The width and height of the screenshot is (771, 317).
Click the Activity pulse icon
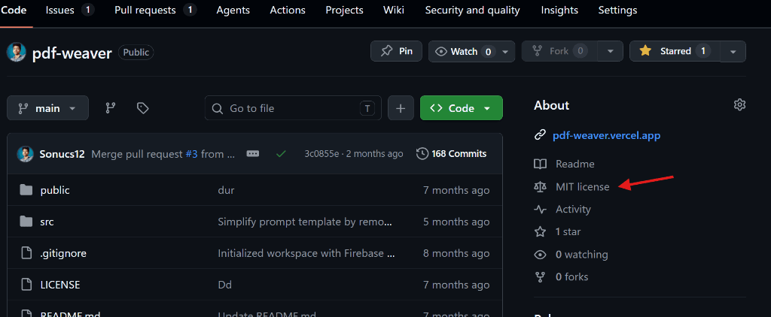[541, 209]
